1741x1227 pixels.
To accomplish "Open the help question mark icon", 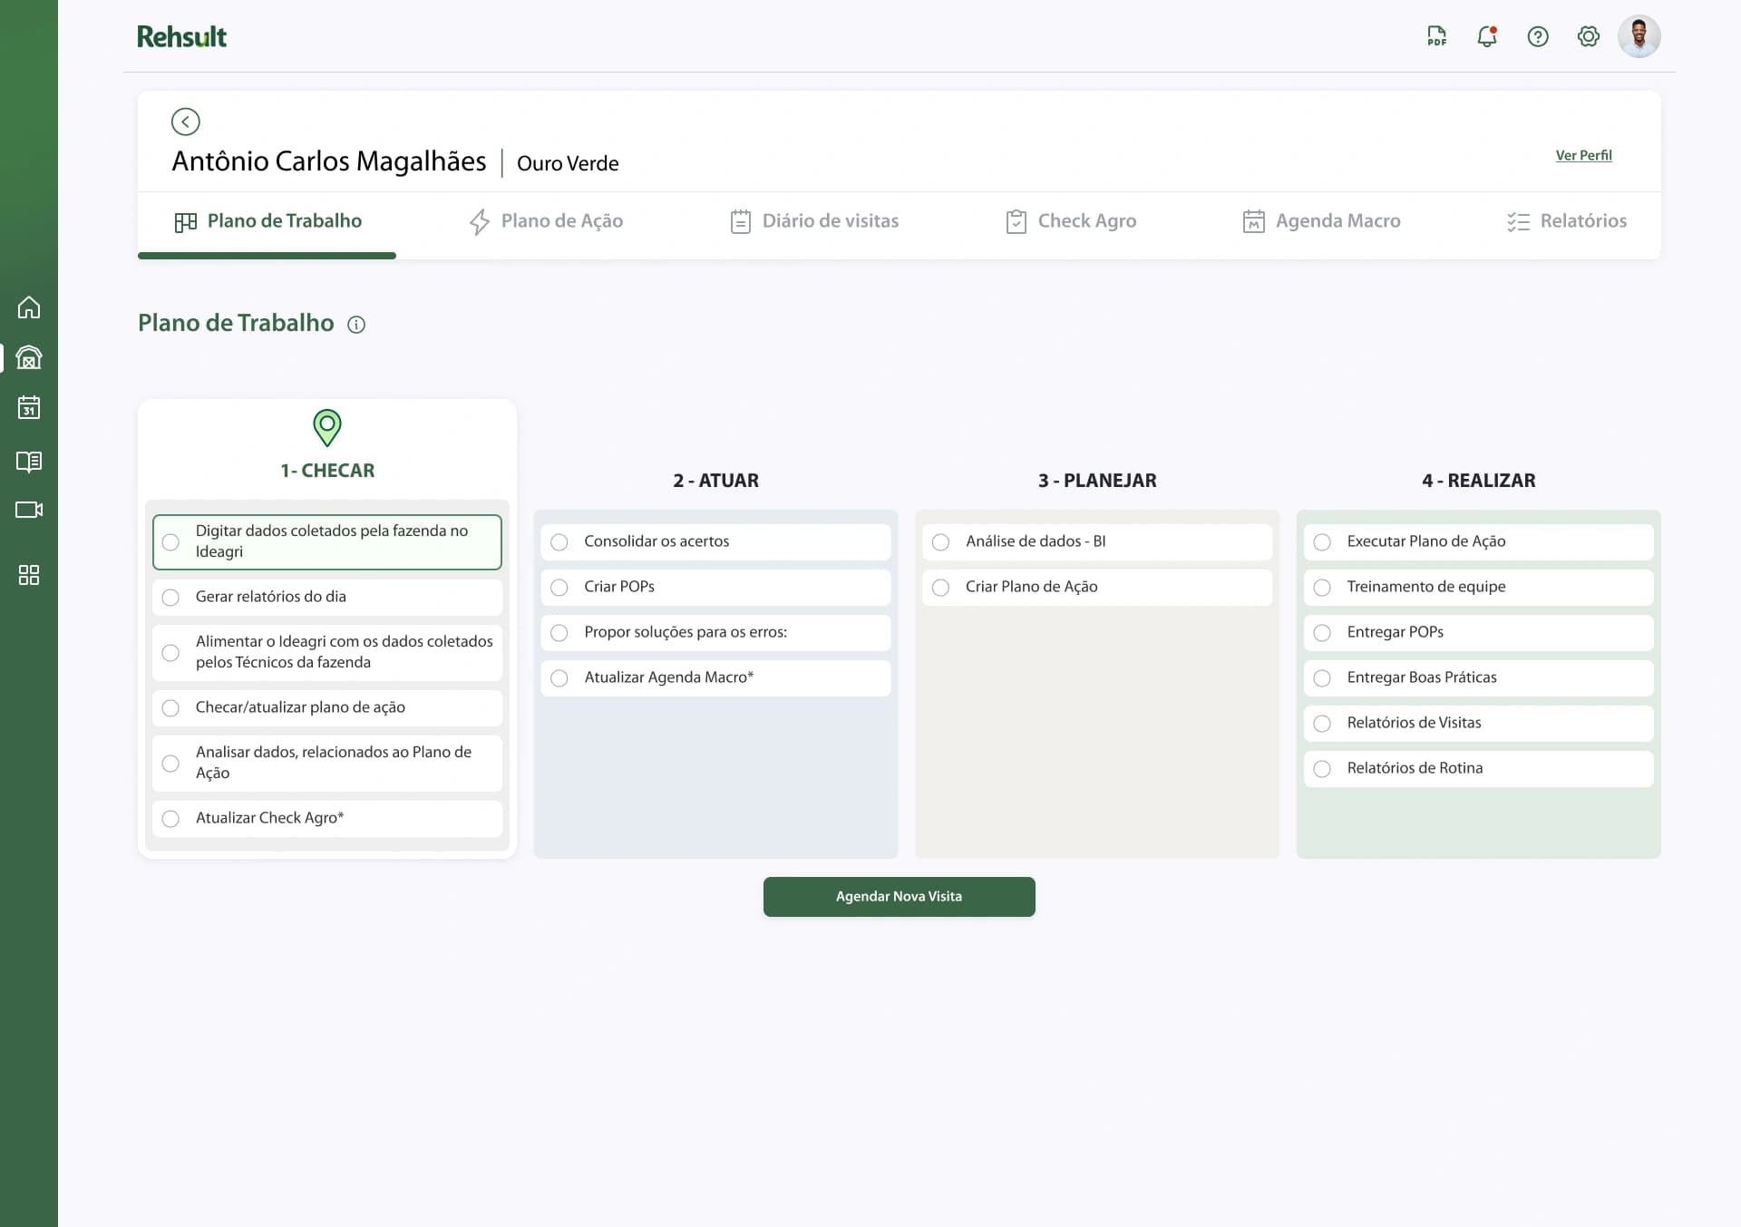I will tap(1538, 36).
